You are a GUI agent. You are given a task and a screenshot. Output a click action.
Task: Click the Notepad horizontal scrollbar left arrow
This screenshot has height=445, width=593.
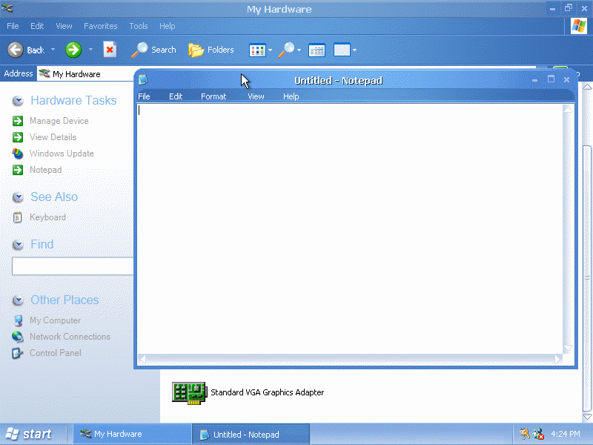pyautogui.click(x=142, y=359)
